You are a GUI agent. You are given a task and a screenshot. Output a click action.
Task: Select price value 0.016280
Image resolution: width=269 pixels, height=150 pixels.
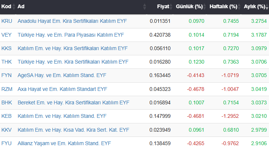coord(160,62)
